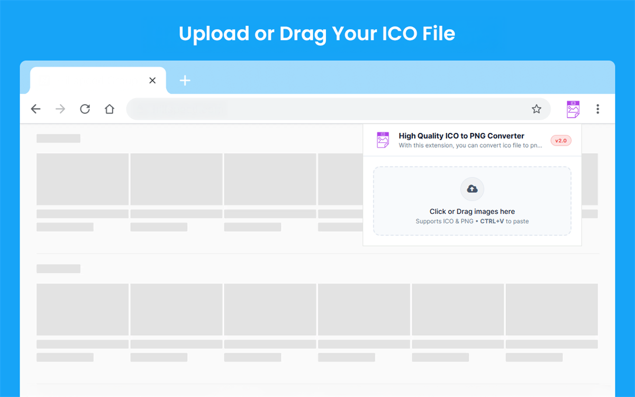The image size is (635, 397).
Task: Open the browser three-dot menu
Action: (597, 109)
